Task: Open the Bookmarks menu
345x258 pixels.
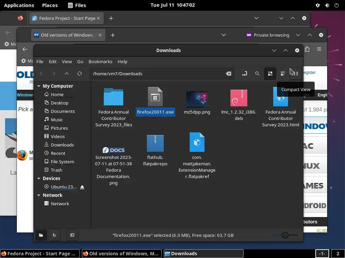Action: [x=100, y=62]
